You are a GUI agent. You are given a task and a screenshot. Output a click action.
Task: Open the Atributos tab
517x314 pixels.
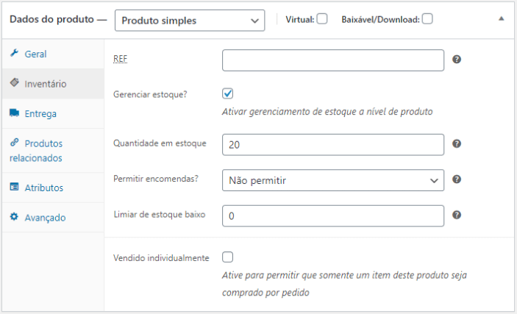44,187
